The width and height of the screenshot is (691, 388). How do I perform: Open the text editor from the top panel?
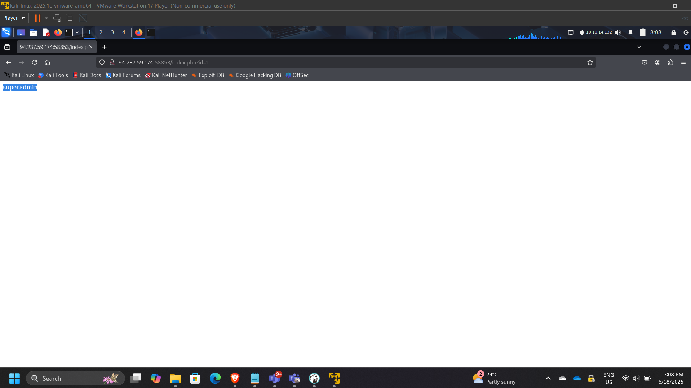click(46, 32)
